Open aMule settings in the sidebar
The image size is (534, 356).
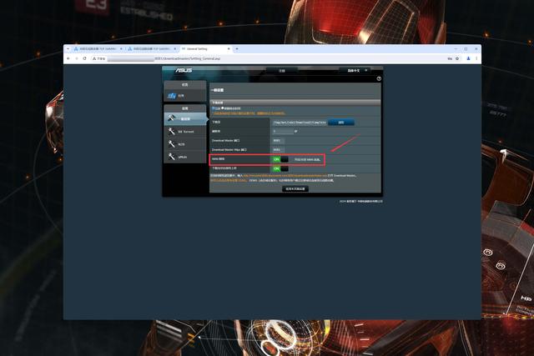tap(185, 157)
